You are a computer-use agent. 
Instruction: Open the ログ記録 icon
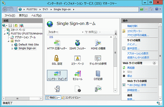(x=98, y=74)
